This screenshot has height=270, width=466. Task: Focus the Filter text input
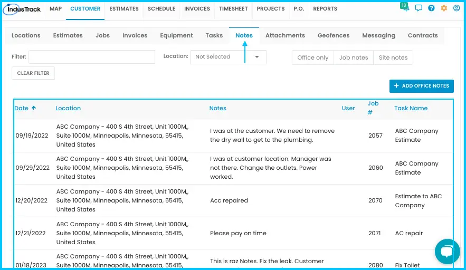point(92,57)
